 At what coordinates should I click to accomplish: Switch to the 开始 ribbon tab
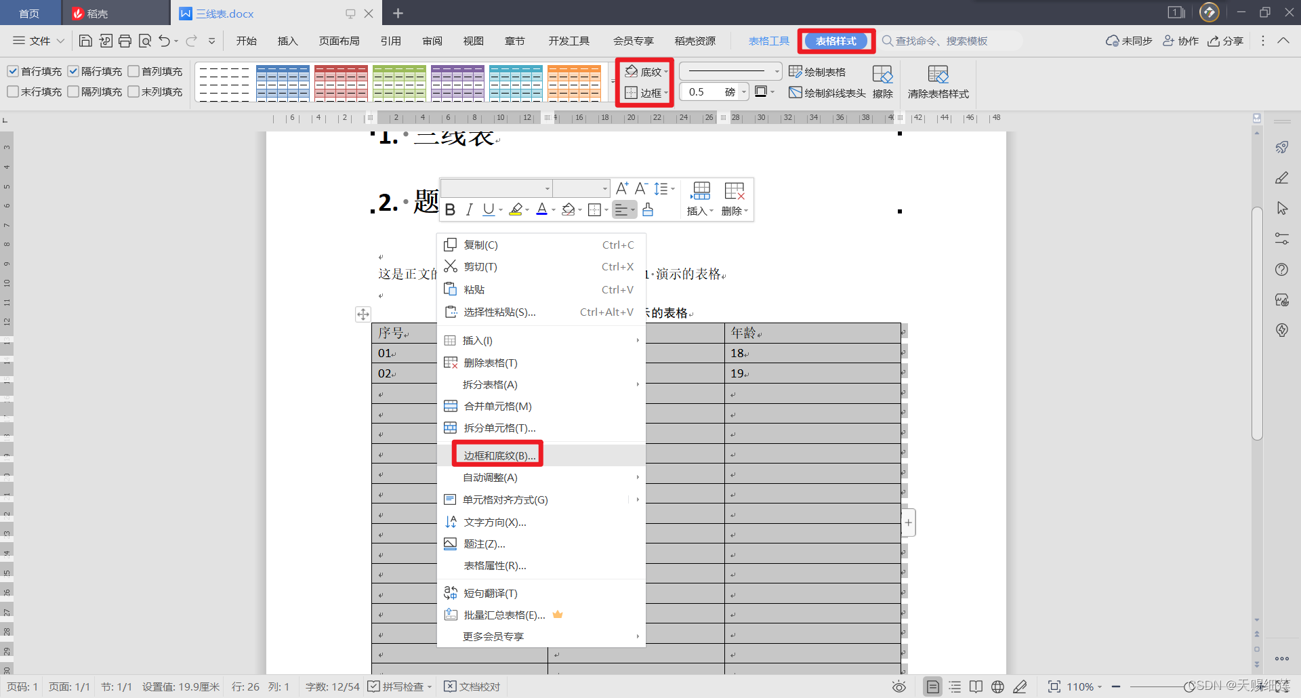click(246, 41)
